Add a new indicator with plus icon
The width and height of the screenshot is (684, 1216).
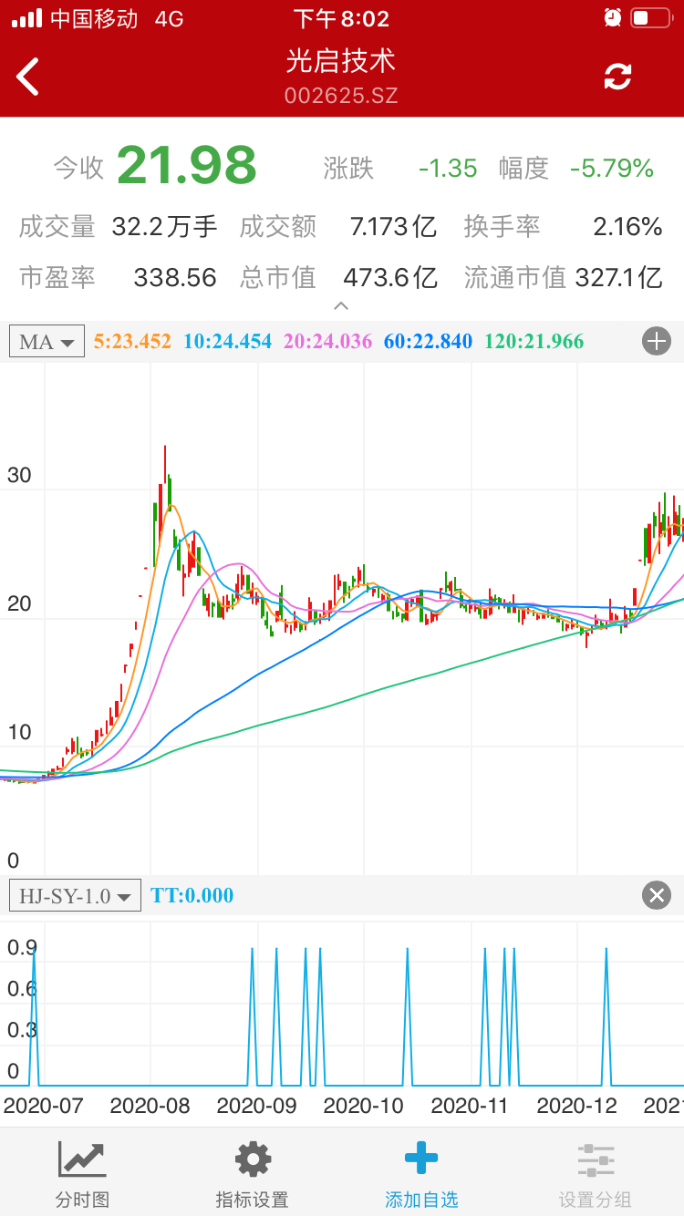[x=656, y=342]
